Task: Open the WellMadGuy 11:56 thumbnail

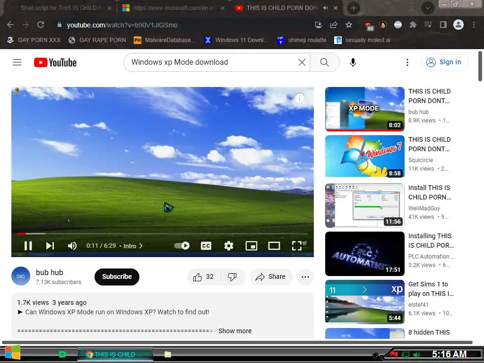Action: coord(364,205)
